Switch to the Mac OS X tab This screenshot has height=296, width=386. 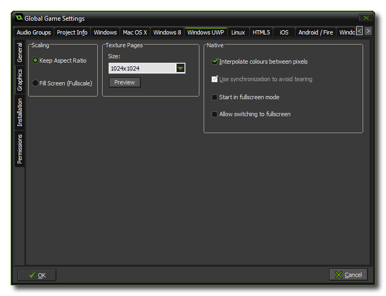pyautogui.click(x=135, y=32)
